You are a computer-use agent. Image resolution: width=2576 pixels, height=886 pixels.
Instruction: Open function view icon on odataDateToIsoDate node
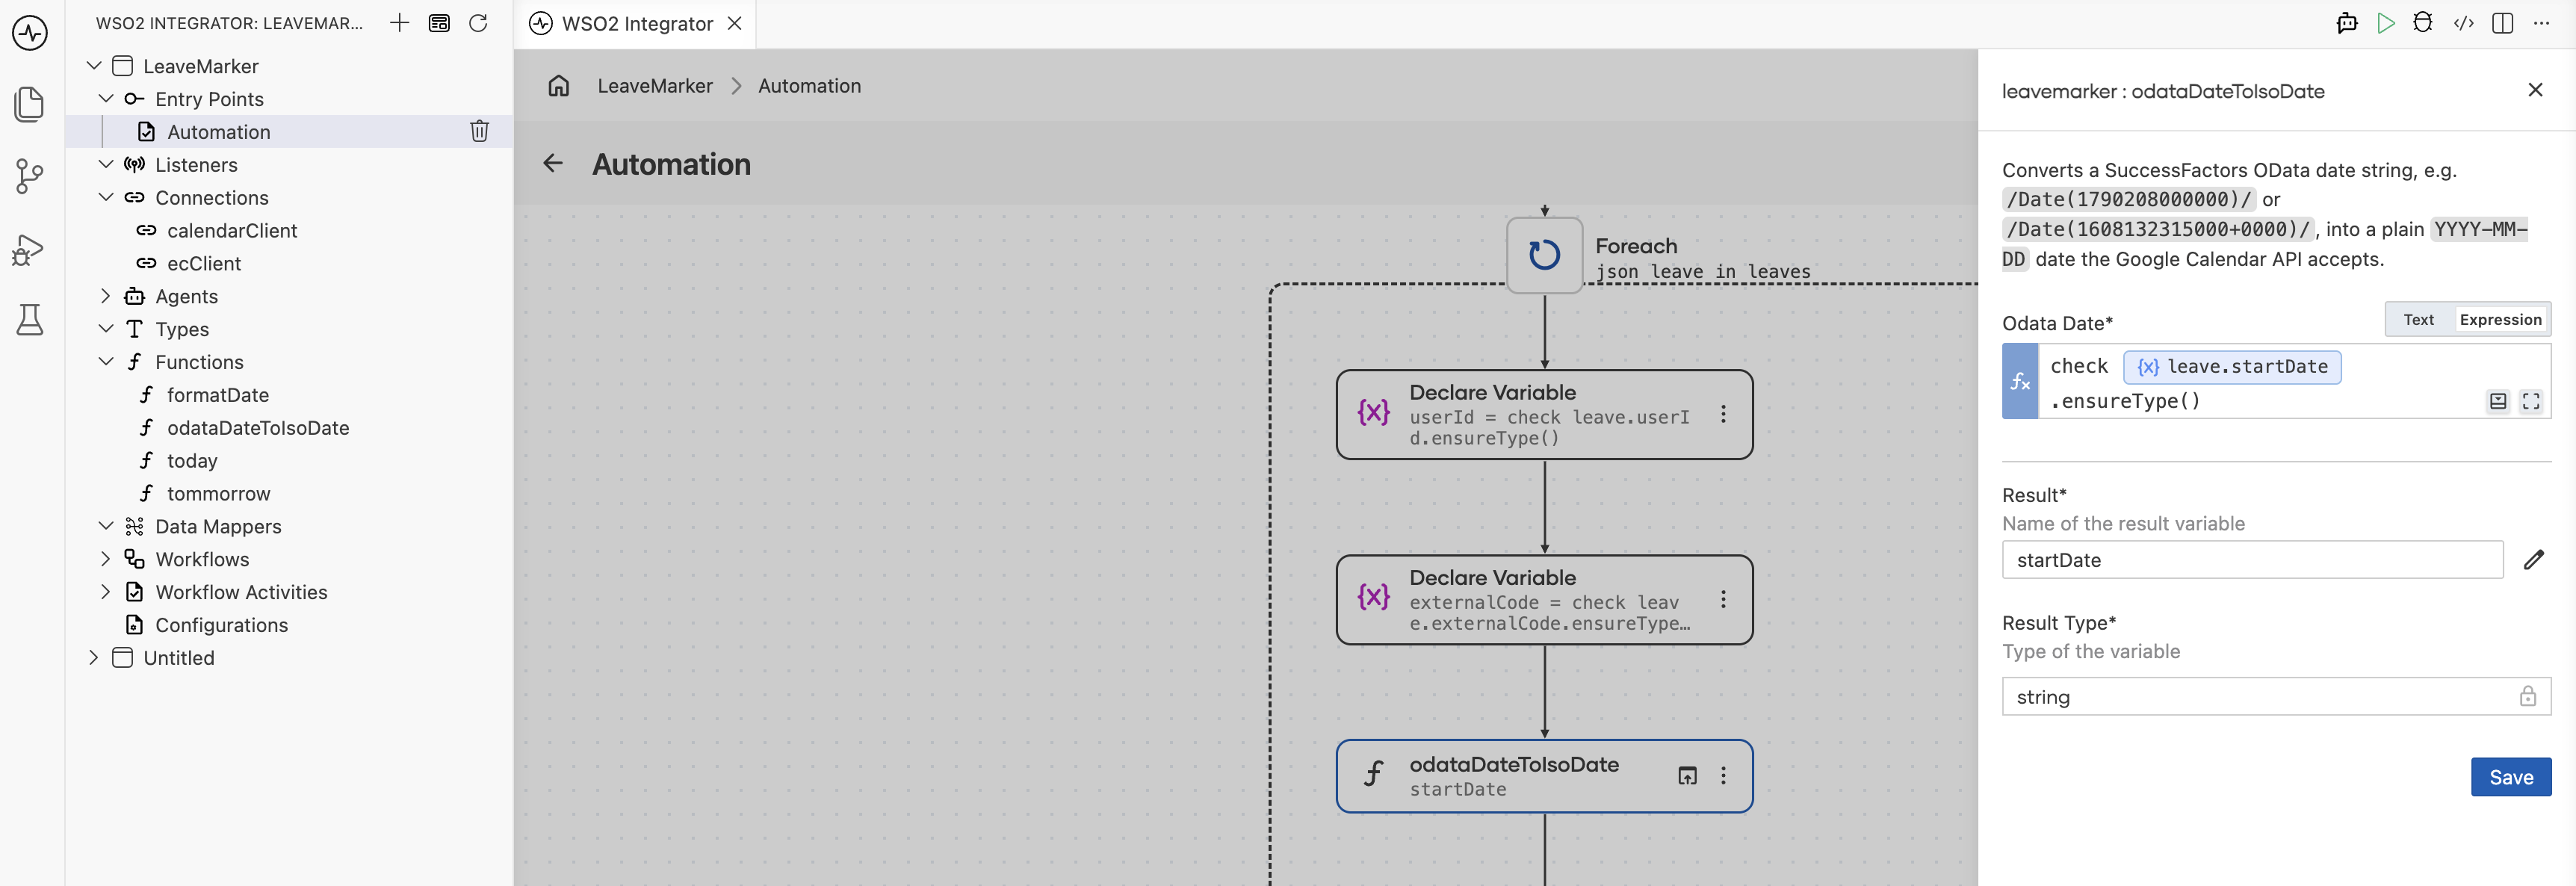tap(1687, 776)
